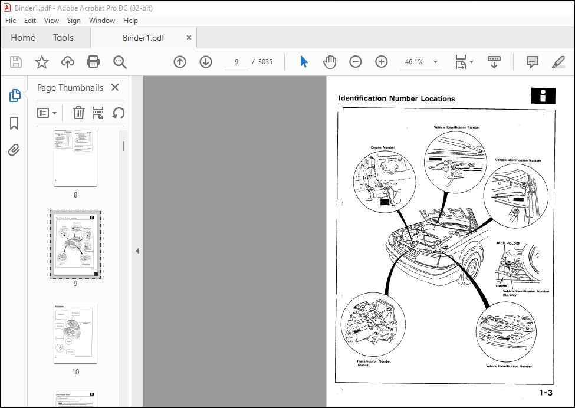Zoom in with the plus icon

click(382, 62)
